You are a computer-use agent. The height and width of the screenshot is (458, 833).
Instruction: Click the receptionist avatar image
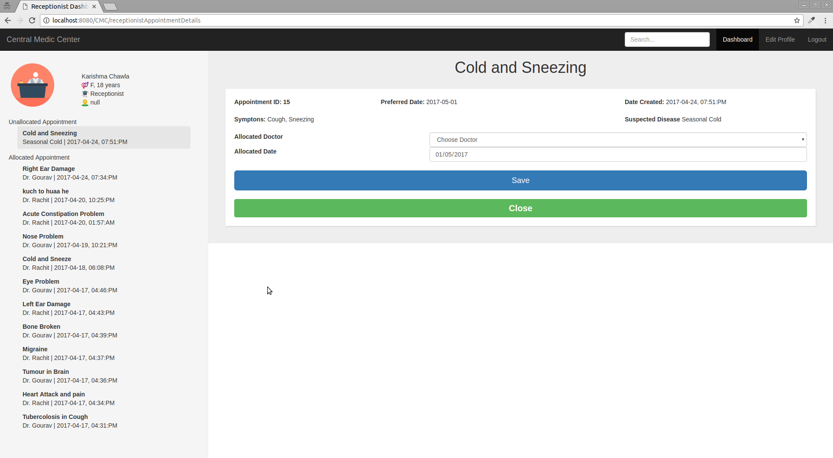pyautogui.click(x=33, y=85)
